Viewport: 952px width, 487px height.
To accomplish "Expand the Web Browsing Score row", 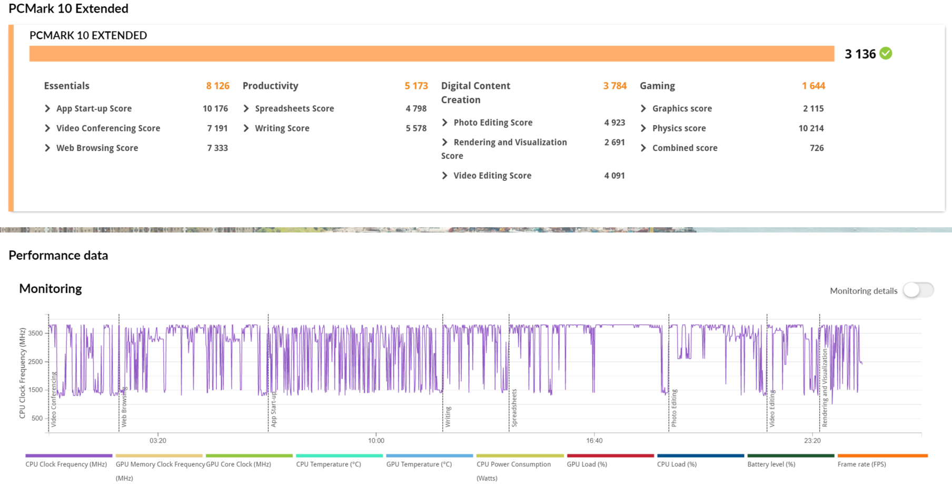I will tap(47, 148).
